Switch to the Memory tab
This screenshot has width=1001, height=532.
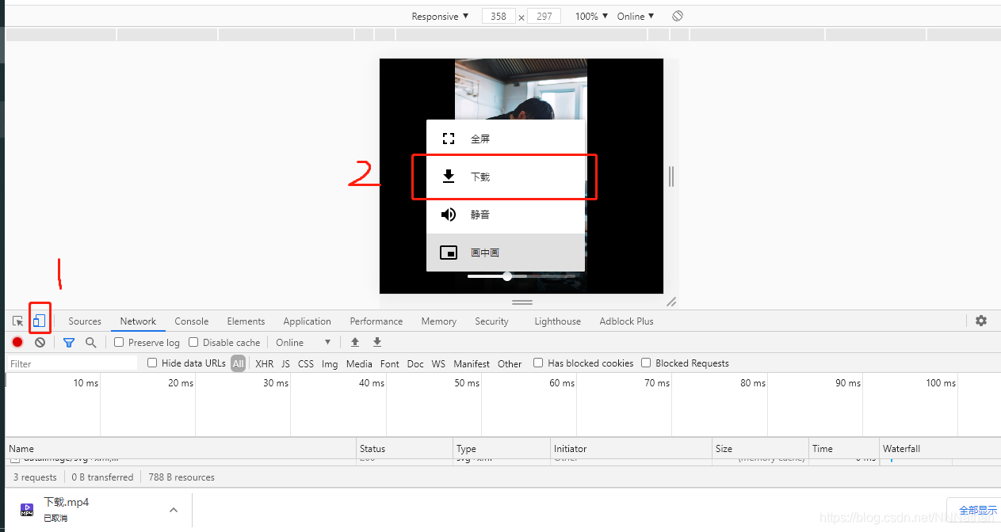pos(438,321)
